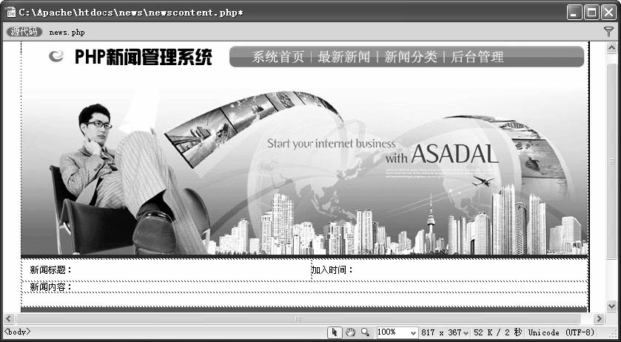
Task: Activate the Hand tool in status bar
Action: click(350, 332)
